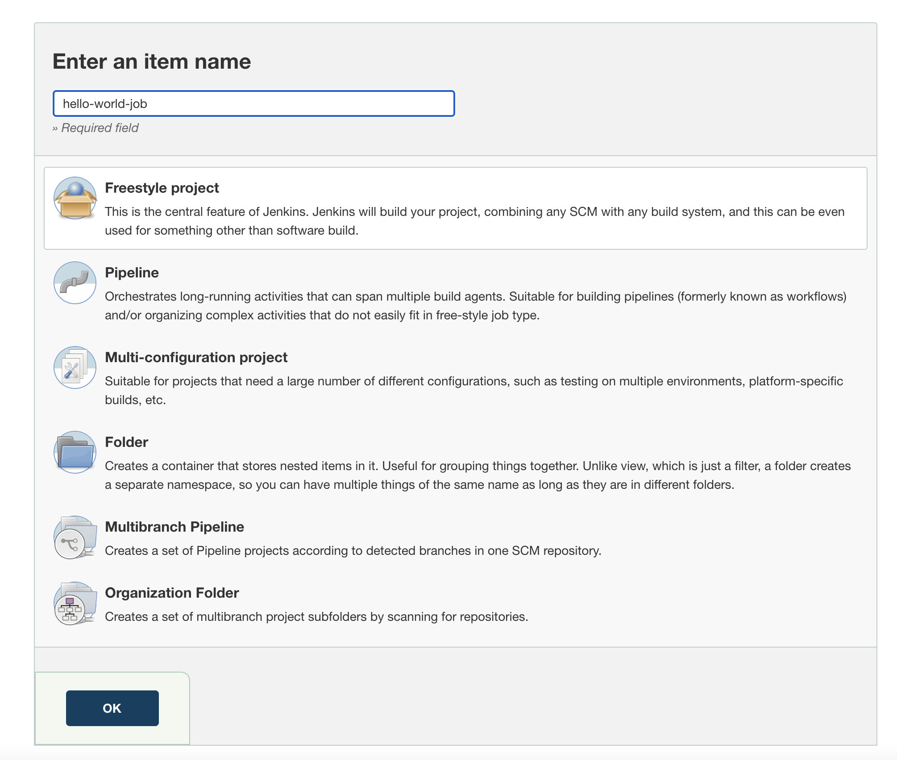Click the Pipeline pipe icon
The width and height of the screenshot is (897, 760).
point(75,283)
